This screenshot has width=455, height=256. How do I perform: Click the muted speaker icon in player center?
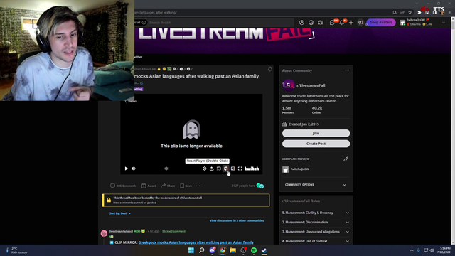coord(166,169)
